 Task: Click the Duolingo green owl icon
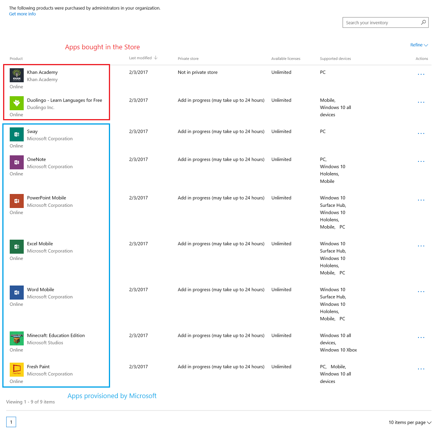(17, 104)
